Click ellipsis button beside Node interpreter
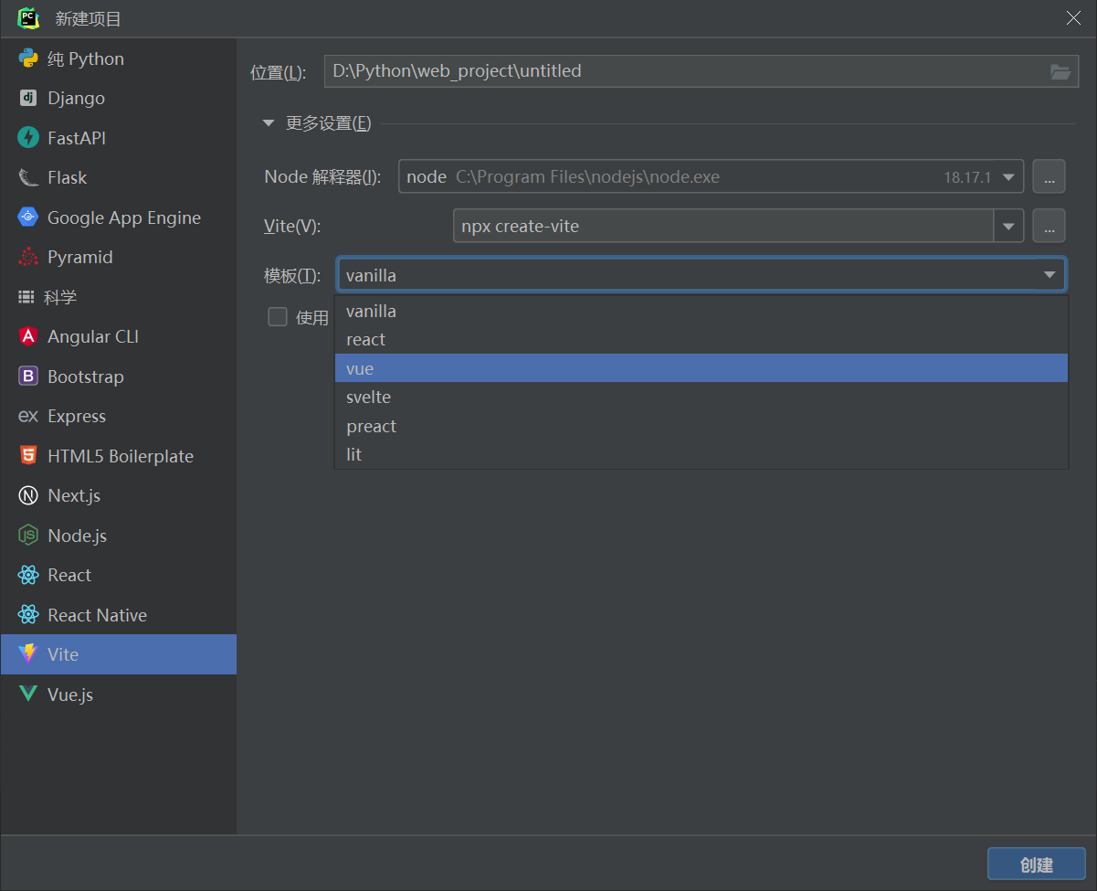 pos(1049,177)
